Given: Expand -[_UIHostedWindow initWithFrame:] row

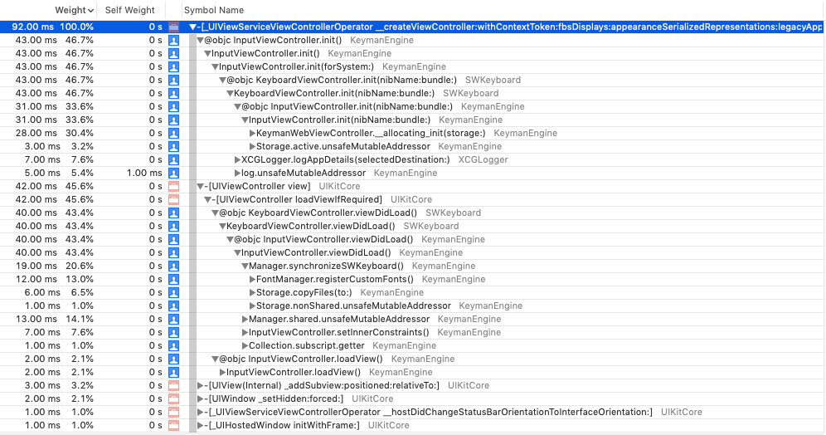Looking at the screenshot, I should [200, 426].
